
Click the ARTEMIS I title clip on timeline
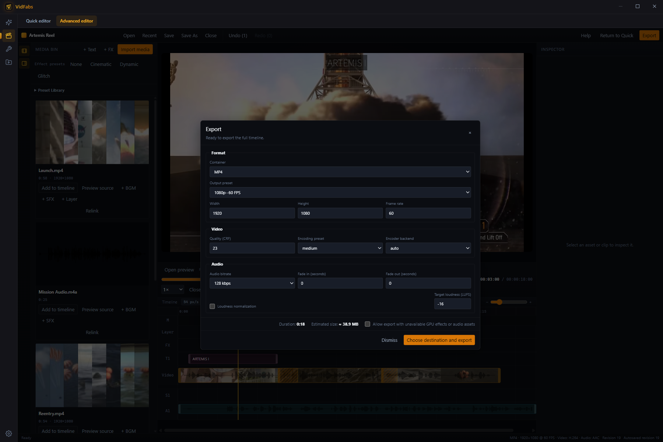click(233, 359)
